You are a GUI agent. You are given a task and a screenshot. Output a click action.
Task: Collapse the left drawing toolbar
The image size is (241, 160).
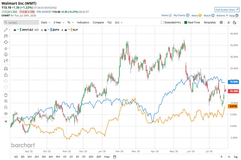point(6,122)
